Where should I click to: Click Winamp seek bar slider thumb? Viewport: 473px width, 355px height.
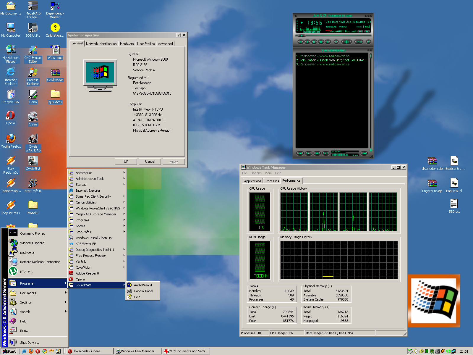302,35
